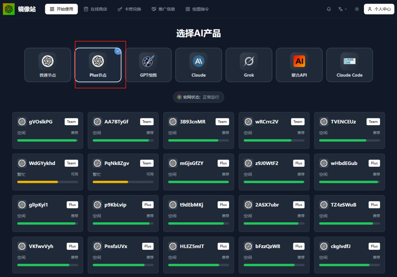Open the notification bell
Screen dimensions: 397x277
pyautogui.click(x=329, y=9)
